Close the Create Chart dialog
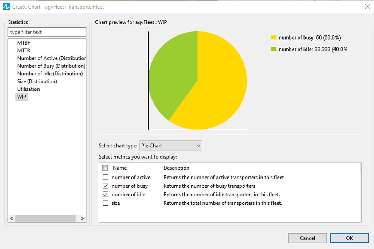374x249 pixels. pyautogui.click(x=367, y=7)
